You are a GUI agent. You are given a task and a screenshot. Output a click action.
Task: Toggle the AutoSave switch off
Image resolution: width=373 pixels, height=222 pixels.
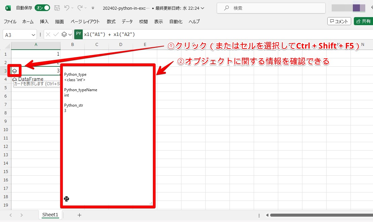42,8
